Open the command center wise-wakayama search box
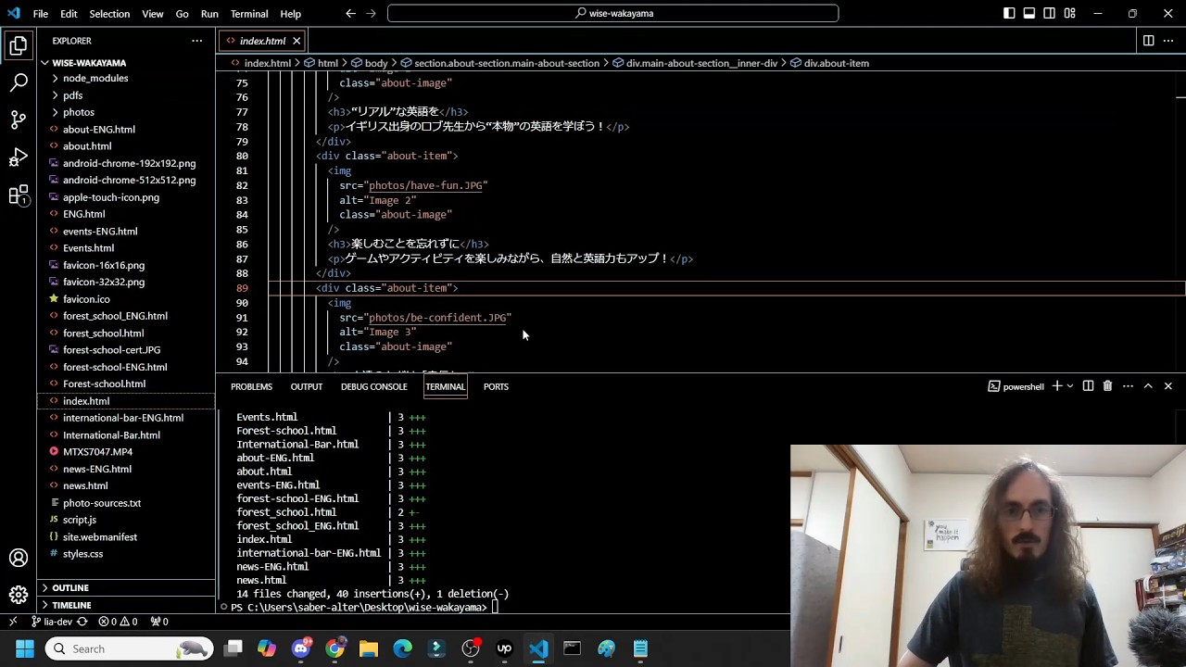Image resolution: width=1186 pixels, height=667 pixels. 612,14
